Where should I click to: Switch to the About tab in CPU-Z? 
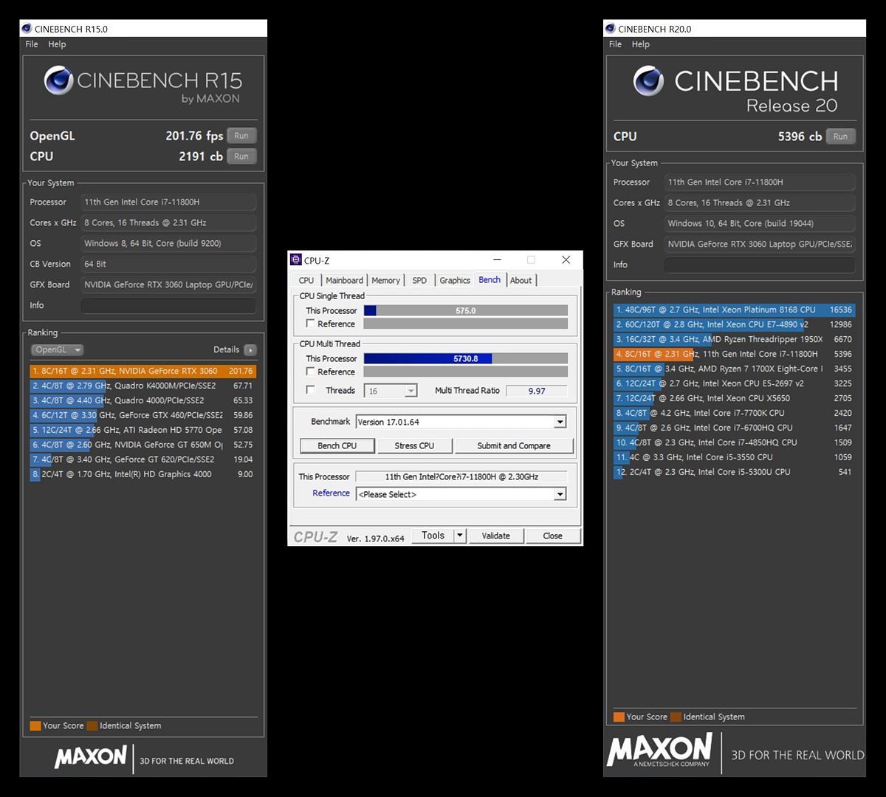pos(521,281)
